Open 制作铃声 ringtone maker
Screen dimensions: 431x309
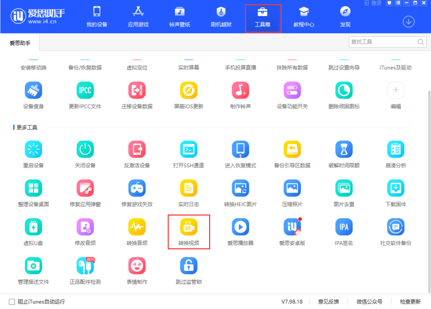241,90
